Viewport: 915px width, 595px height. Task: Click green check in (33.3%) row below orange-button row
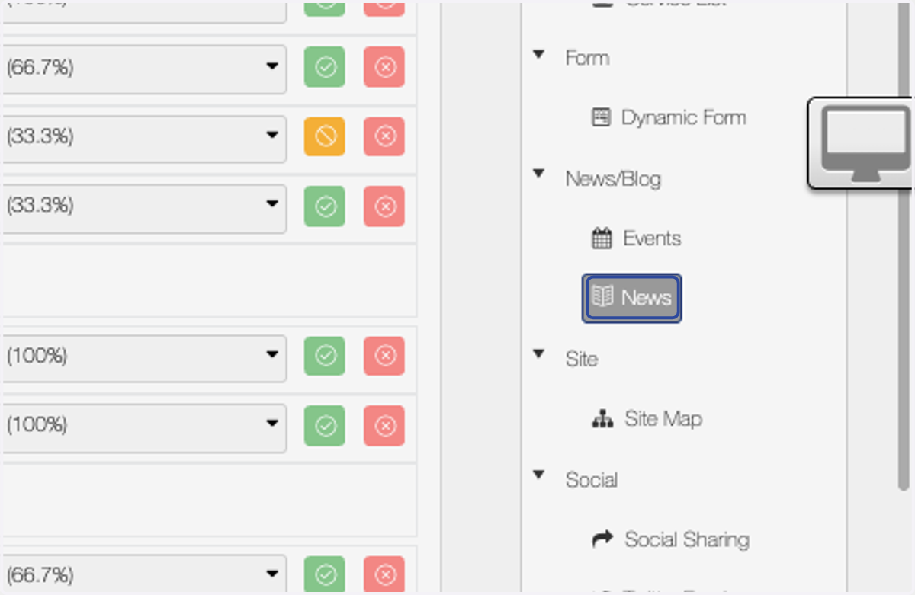click(x=325, y=206)
